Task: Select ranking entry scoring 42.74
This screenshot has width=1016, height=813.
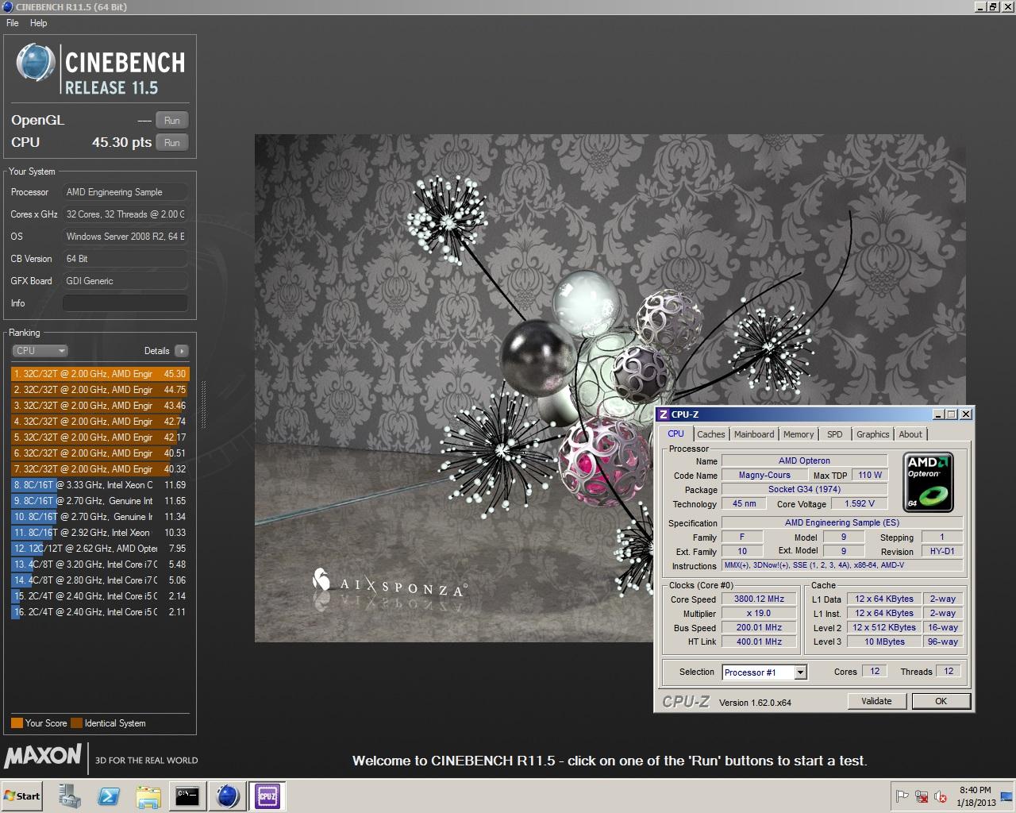Action: [x=100, y=422]
